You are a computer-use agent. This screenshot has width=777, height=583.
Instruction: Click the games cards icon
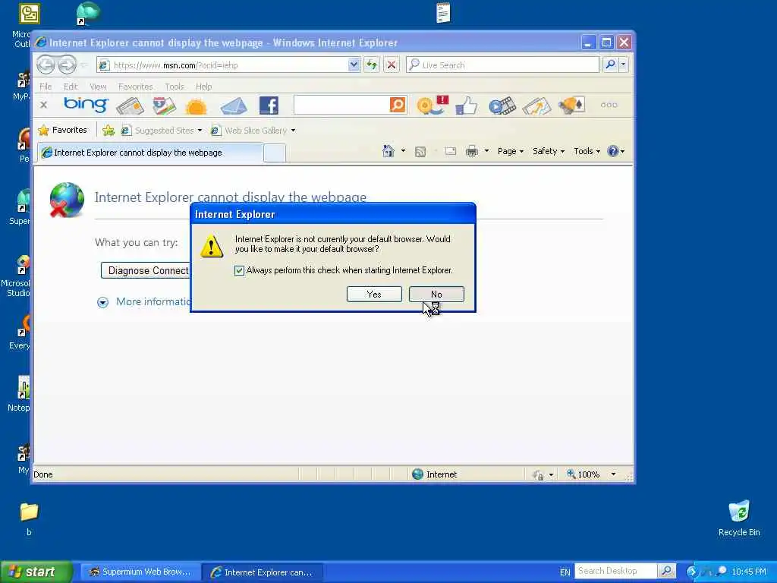tap(572, 105)
